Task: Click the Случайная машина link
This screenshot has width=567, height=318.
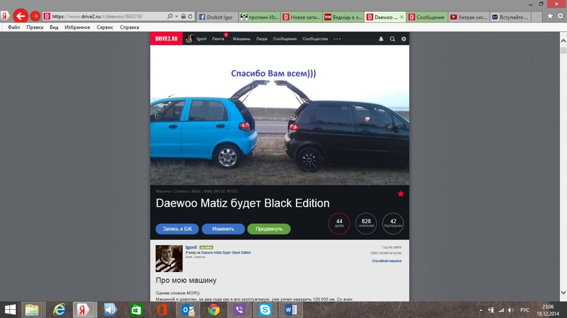Action: [x=386, y=261]
